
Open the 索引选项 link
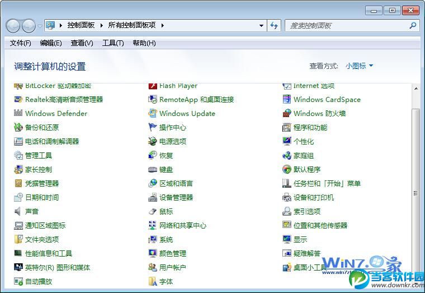pos(307,211)
